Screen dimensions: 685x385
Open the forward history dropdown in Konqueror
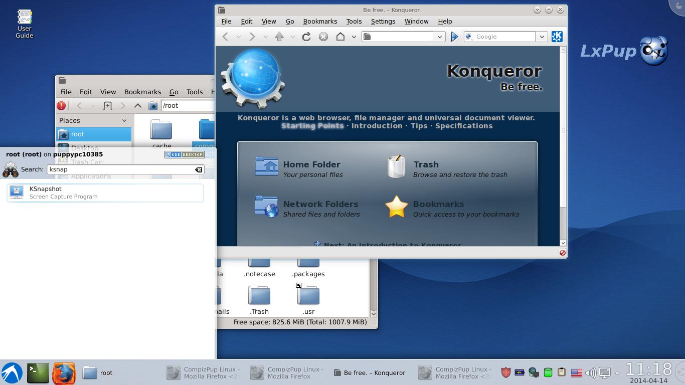point(265,37)
